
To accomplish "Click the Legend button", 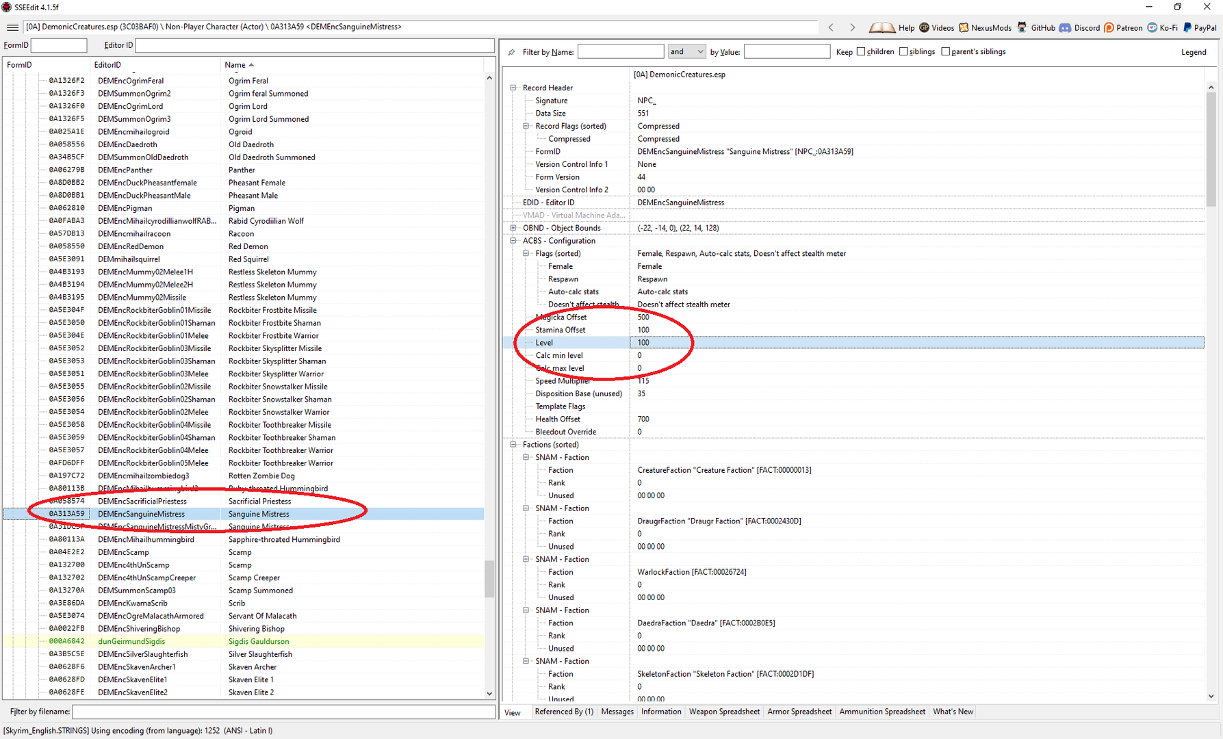I will (1194, 52).
